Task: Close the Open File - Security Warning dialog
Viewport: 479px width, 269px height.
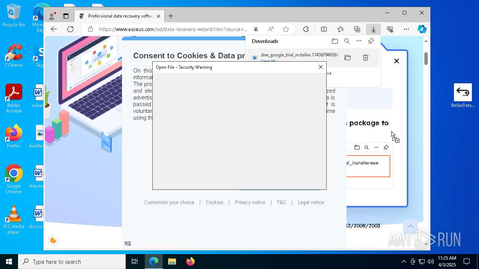Action: [321, 67]
